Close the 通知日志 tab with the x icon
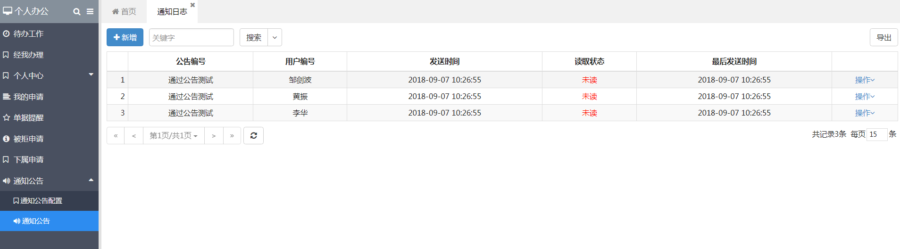Screen dimensions: 900x249 coord(192,5)
